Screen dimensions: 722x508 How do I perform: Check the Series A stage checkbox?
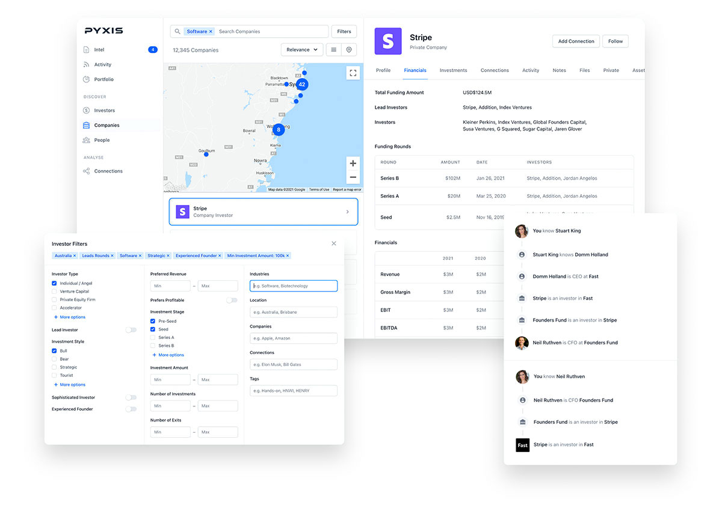pyautogui.click(x=153, y=338)
